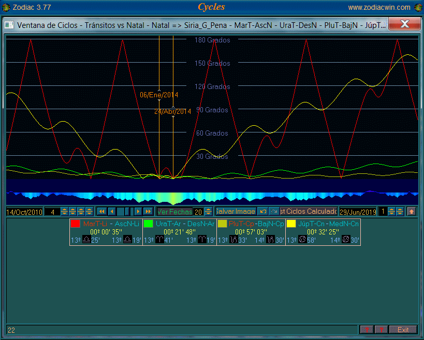Jump fast forward with the double-right arrow
Viewport: 424px width, 340px height.
[x=148, y=212]
